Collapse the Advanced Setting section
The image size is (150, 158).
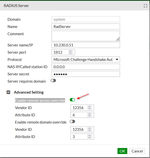[x=8, y=92]
